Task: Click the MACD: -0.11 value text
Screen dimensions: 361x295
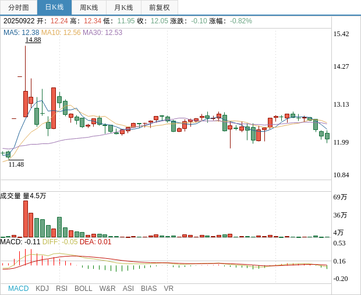Action: (x=20, y=242)
